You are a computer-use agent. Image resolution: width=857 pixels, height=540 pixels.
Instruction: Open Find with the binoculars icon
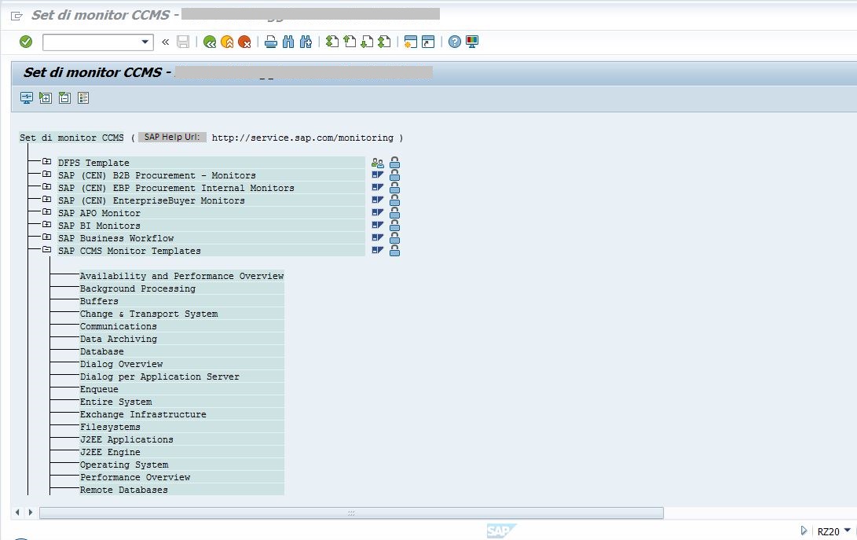point(288,42)
